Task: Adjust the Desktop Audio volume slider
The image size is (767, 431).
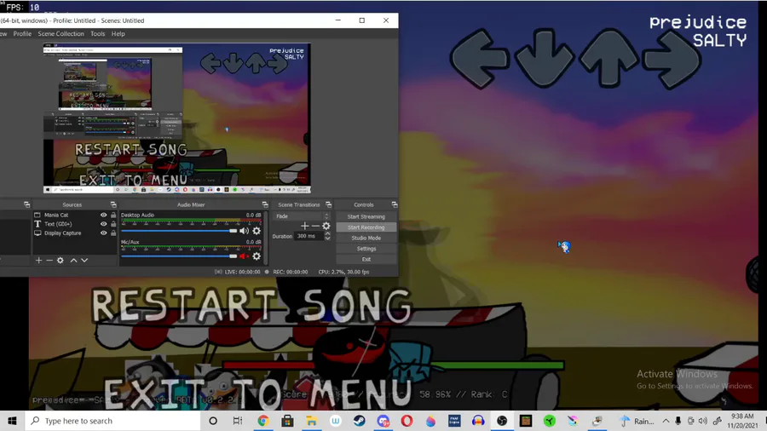Action: (179, 231)
